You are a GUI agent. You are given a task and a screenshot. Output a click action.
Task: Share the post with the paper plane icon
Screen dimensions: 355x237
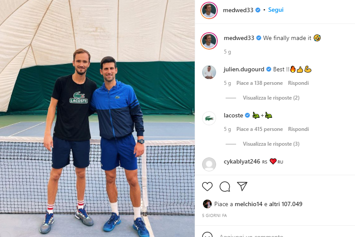tap(242, 186)
